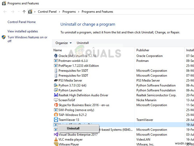This screenshot has height=146, width=194.
Task: Click Nicke Manarin publisher cell
Action: [x=146, y=100]
